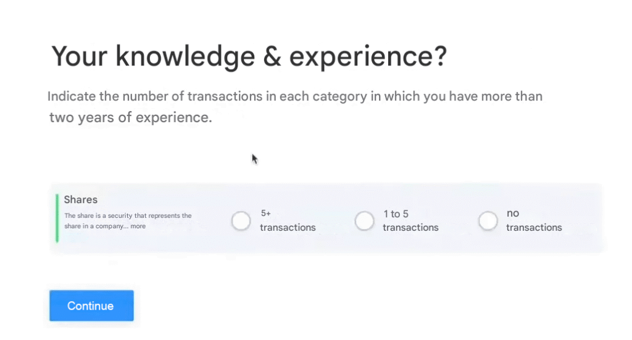Click the 'Your knowledge & experience?' heading
The width and height of the screenshot is (632, 340).
point(249,56)
